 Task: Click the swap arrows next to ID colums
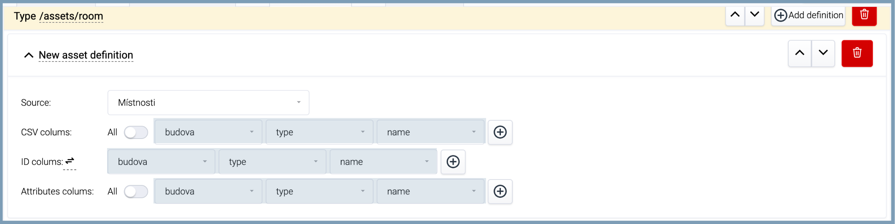70,161
